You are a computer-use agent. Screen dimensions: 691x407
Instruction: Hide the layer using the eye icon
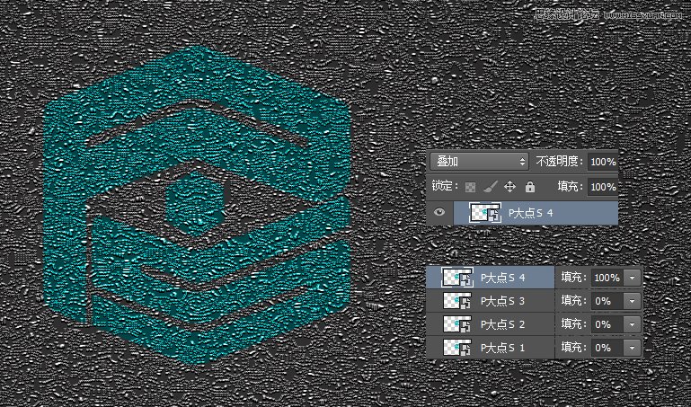click(x=439, y=212)
